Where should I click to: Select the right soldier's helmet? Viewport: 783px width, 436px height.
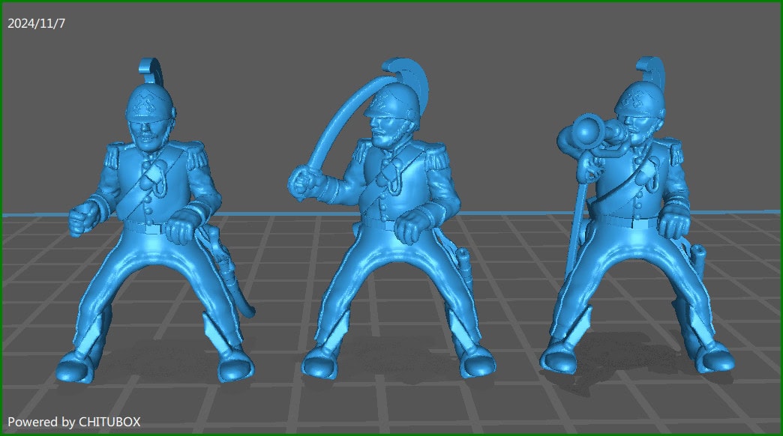click(x=638, y=103)
